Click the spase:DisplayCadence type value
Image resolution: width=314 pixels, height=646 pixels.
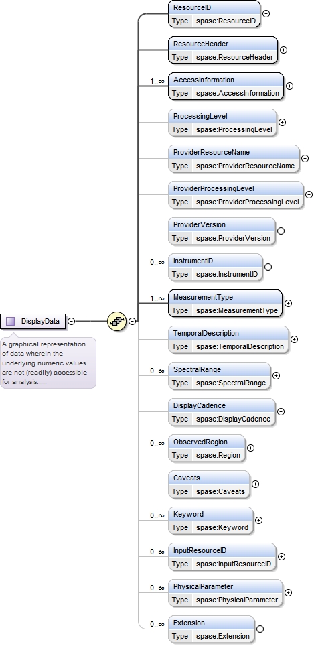[x=233, y=419]
